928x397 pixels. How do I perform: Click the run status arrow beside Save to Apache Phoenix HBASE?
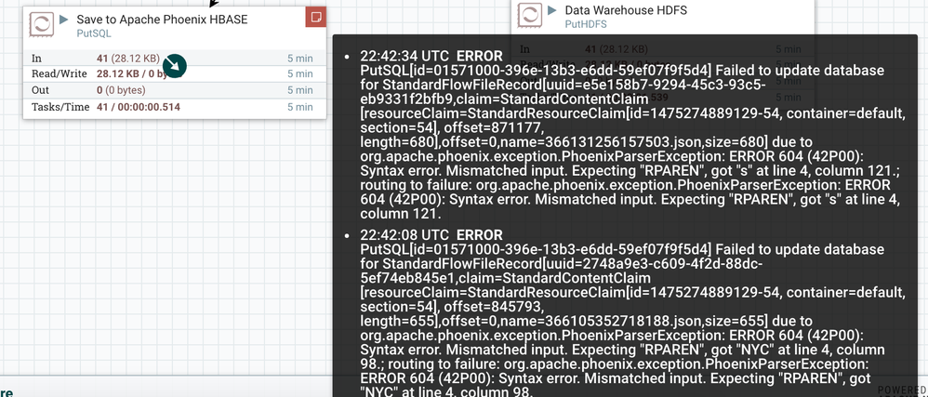tap(64, 20)
